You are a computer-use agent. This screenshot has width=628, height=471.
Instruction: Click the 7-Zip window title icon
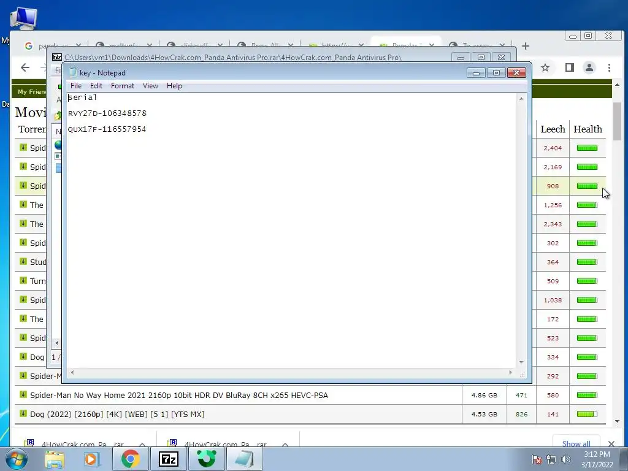[57, 57]
